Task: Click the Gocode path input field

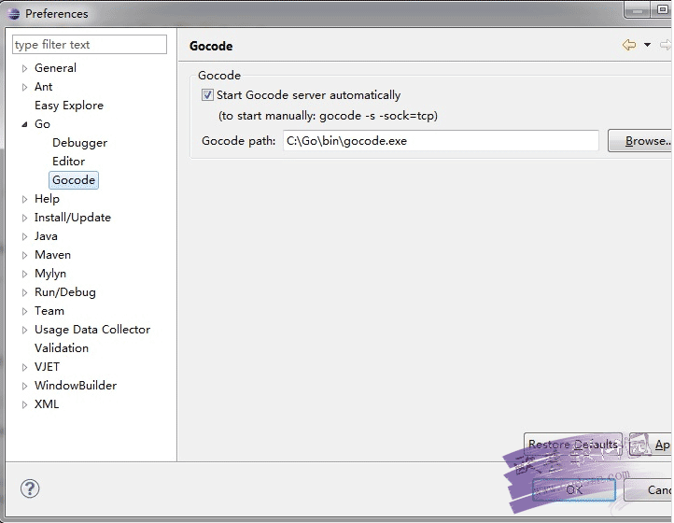Action: pyautogui.click(x=441, y=141)
